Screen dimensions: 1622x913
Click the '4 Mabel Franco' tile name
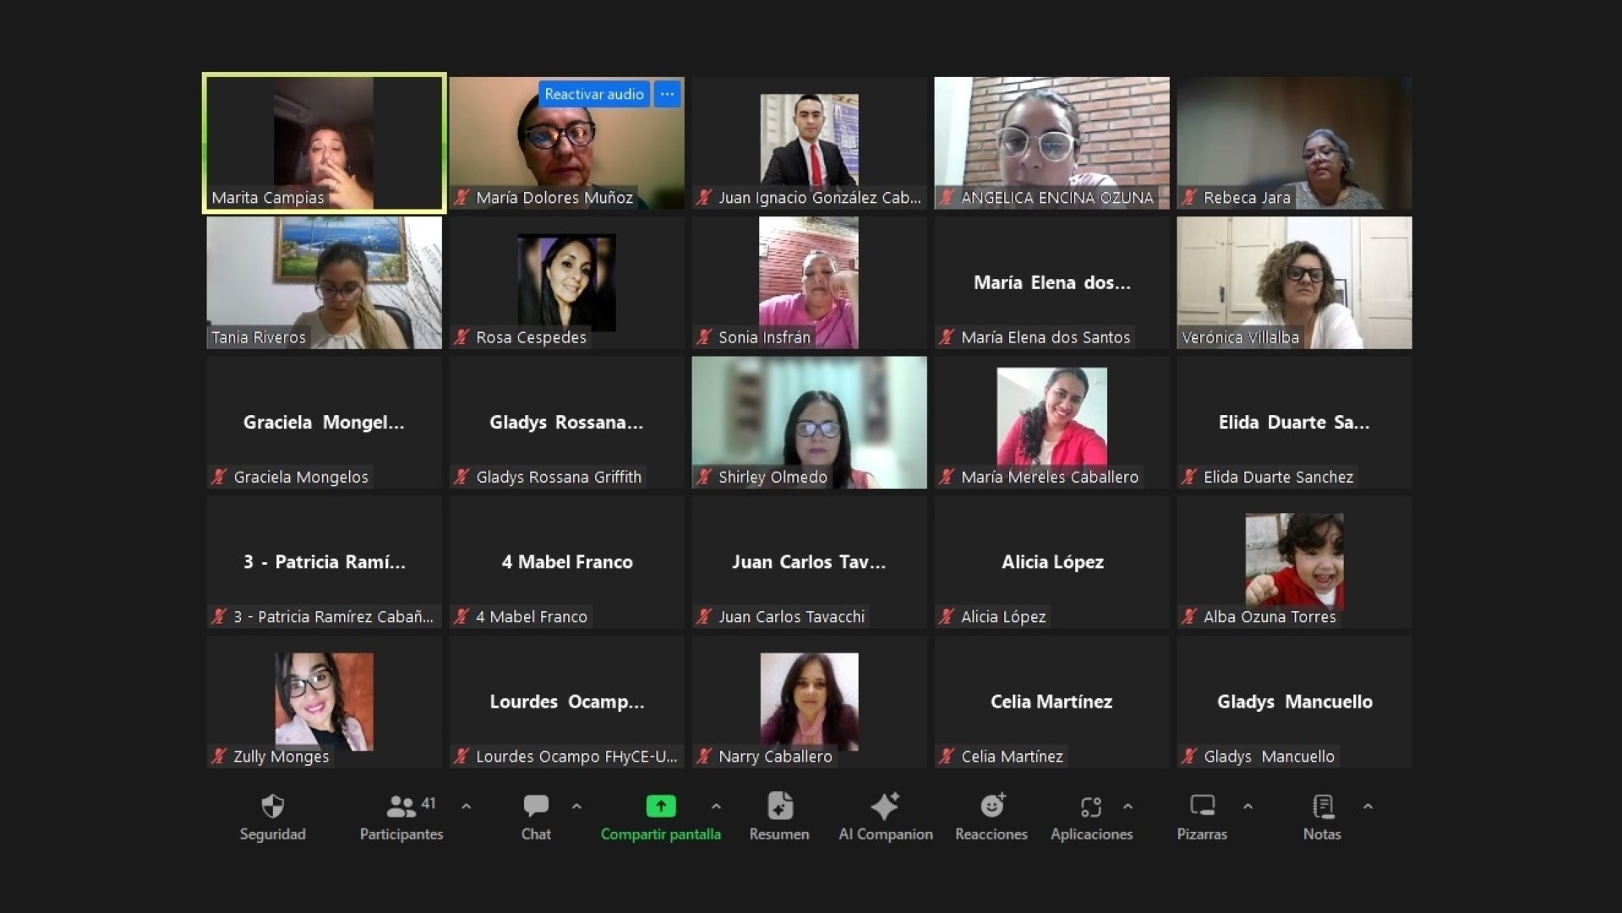click(x=567, y=562)
